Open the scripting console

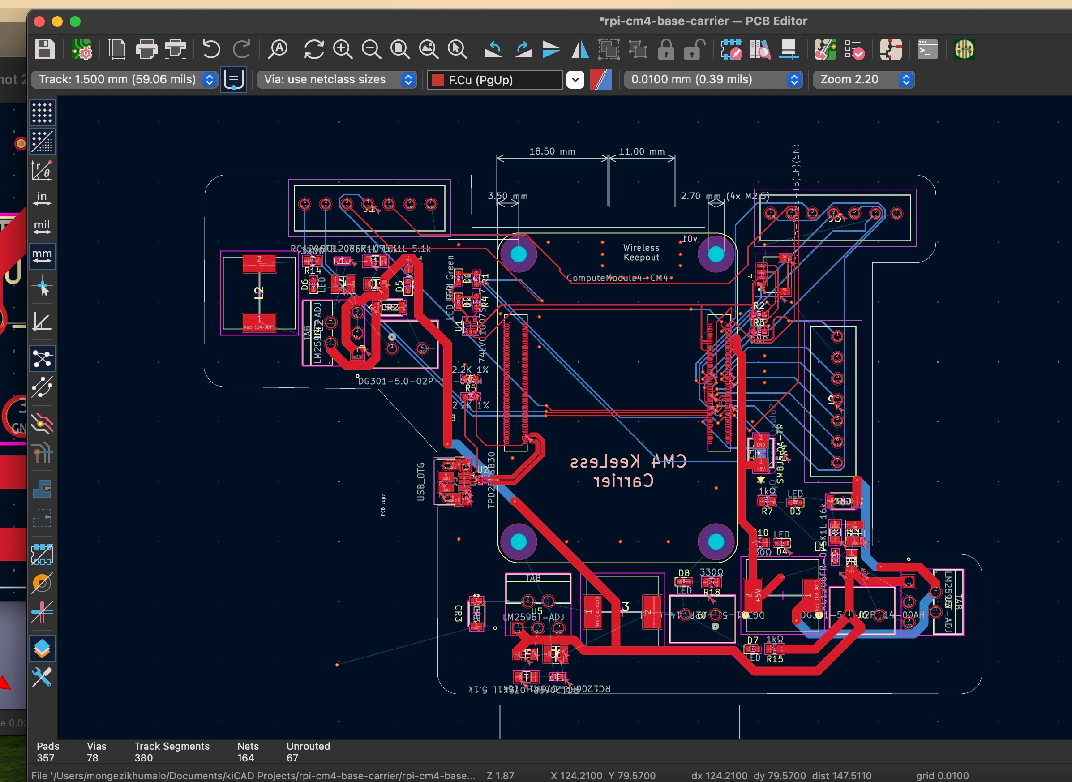[x=927, y=50]
